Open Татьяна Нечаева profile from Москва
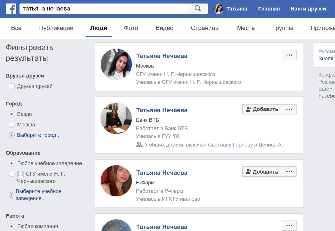 point(162,56)
